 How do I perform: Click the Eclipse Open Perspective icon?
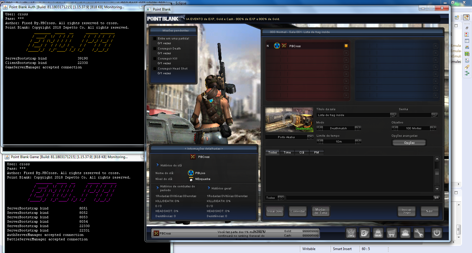(457, 17)
